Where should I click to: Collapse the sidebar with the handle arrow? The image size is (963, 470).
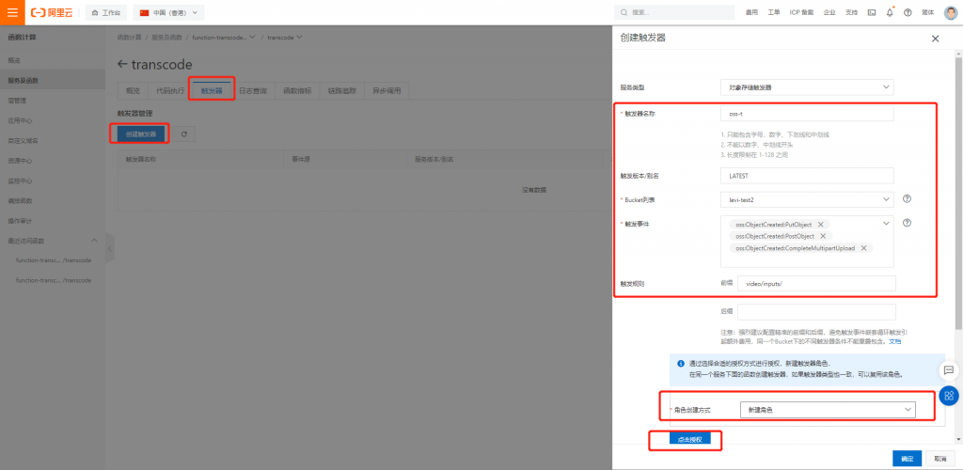click(x=109, y=248)
